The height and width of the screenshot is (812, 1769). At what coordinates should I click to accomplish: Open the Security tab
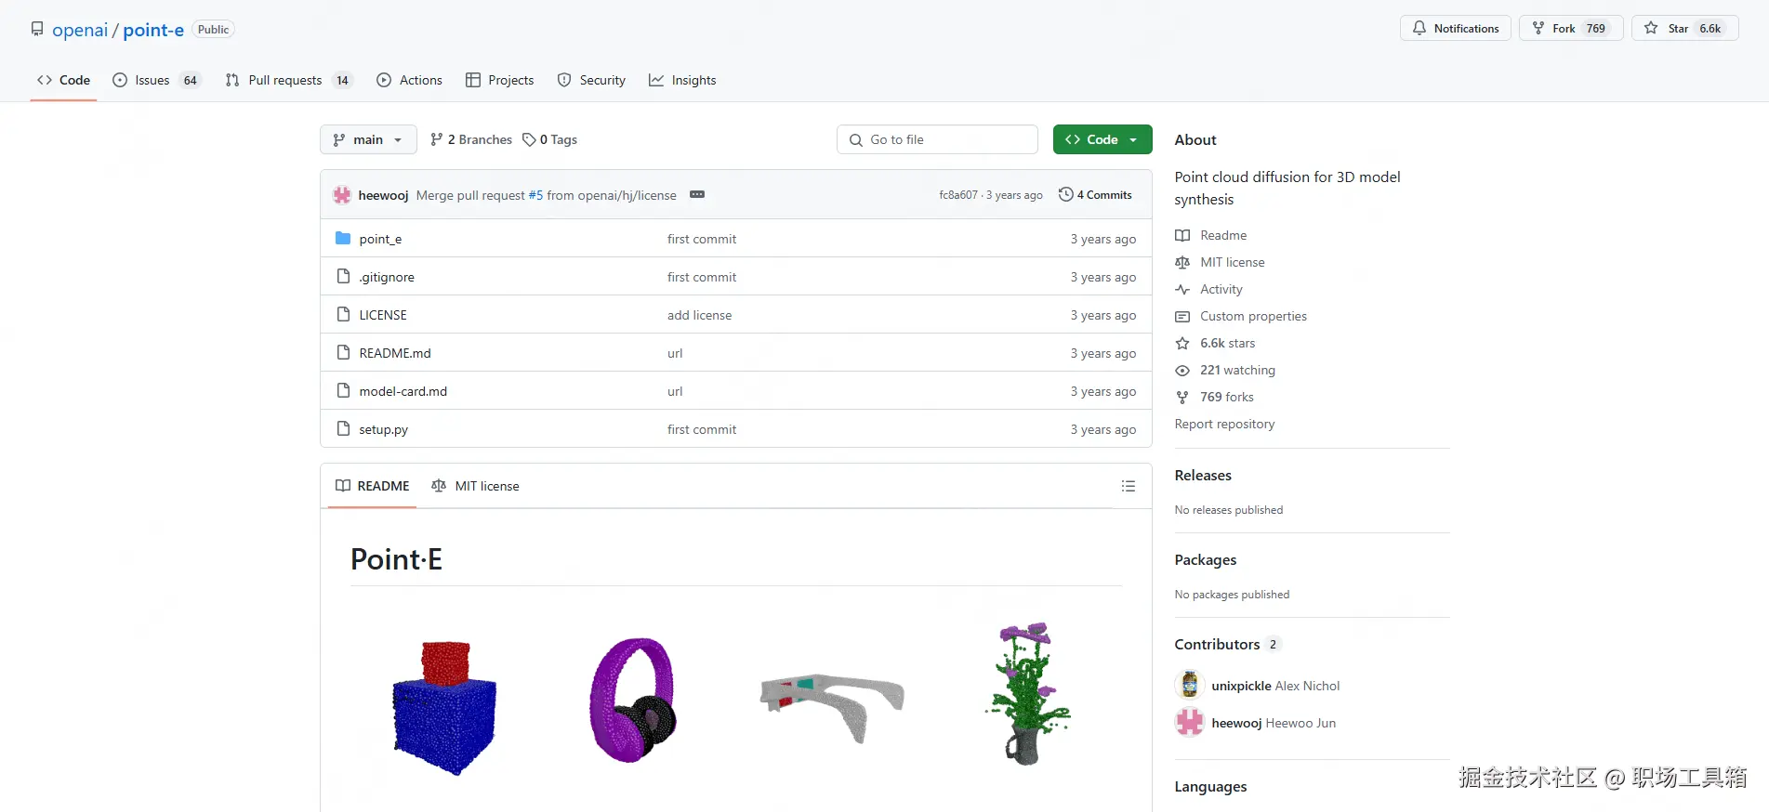pos(591,80)
